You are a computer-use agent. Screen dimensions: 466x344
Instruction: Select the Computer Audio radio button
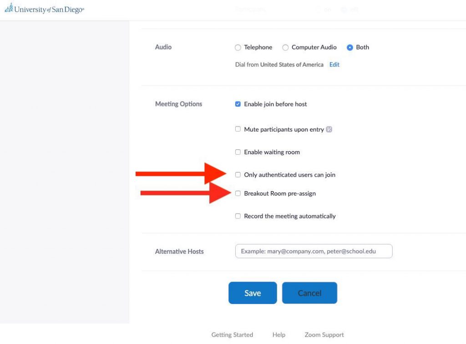pos(285,47)
